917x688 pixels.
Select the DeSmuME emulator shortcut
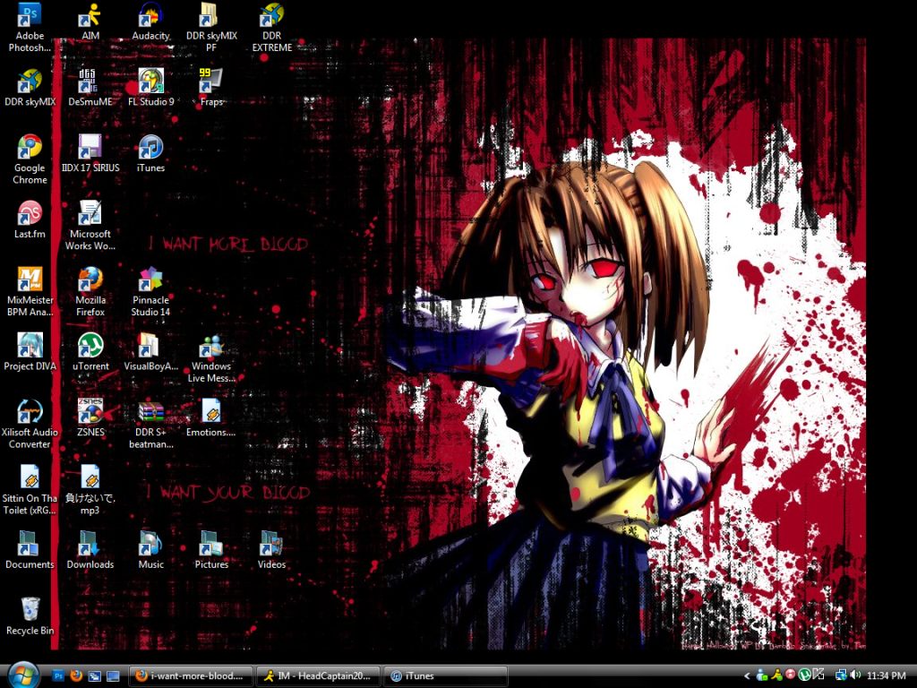pyautogui.click(x=90, y=88)
